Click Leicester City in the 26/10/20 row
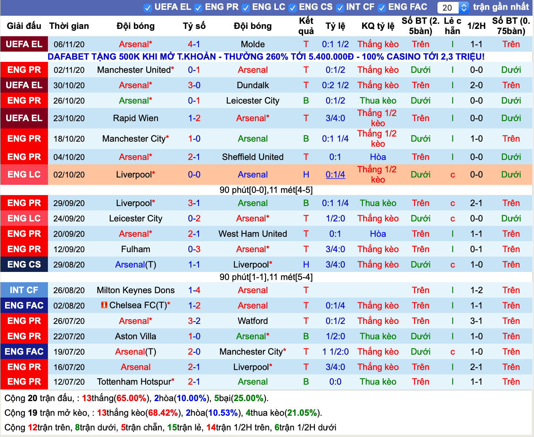The image size is (534, 437). 253,101
